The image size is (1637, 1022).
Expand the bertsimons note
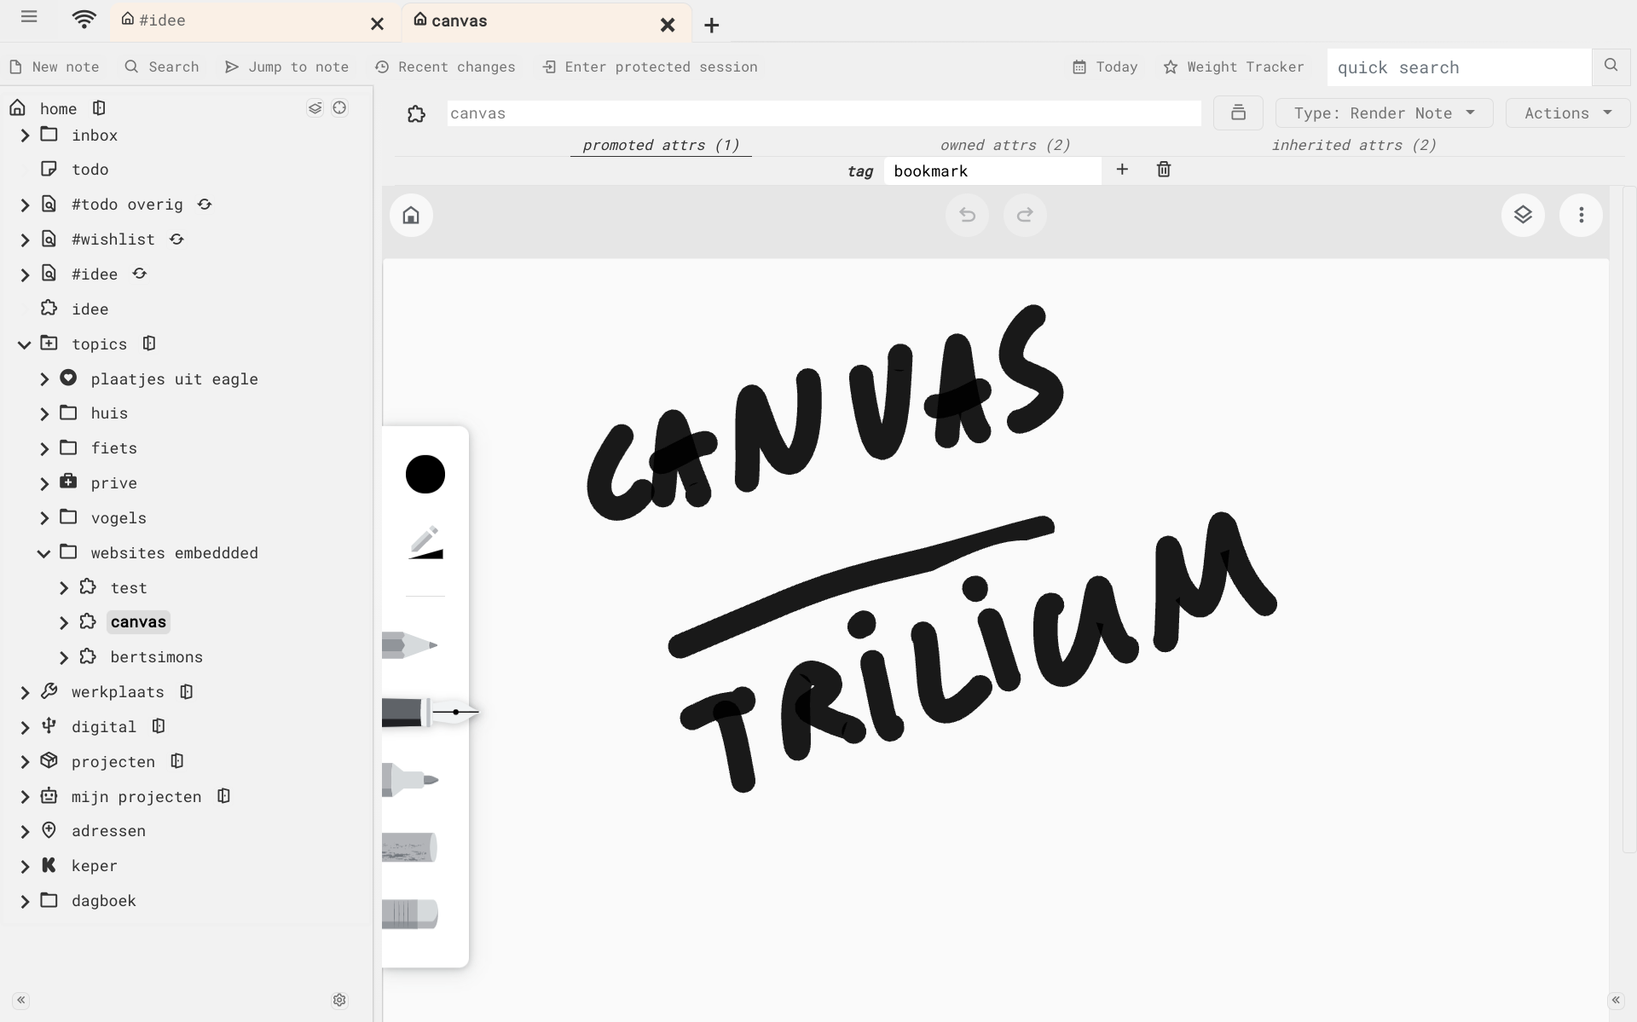pyautogui.click(x=64, y=657)
